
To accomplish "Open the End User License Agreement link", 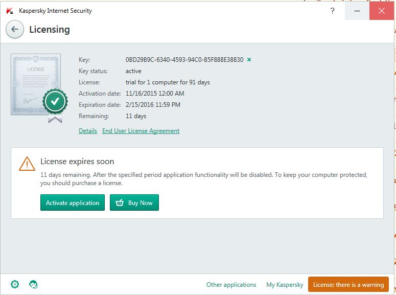I will [x=141, y=131].
